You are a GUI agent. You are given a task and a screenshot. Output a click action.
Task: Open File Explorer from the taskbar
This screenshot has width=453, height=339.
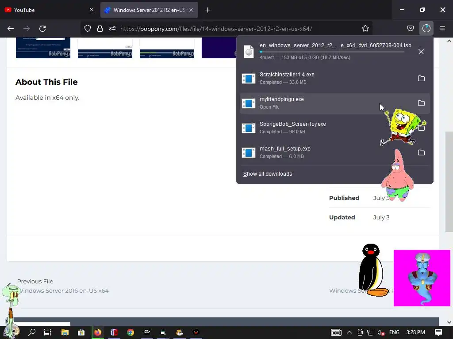[65, 332]
